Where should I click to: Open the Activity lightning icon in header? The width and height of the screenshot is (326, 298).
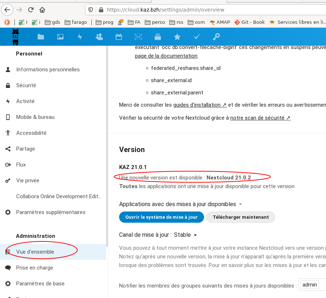pos(80,36)
